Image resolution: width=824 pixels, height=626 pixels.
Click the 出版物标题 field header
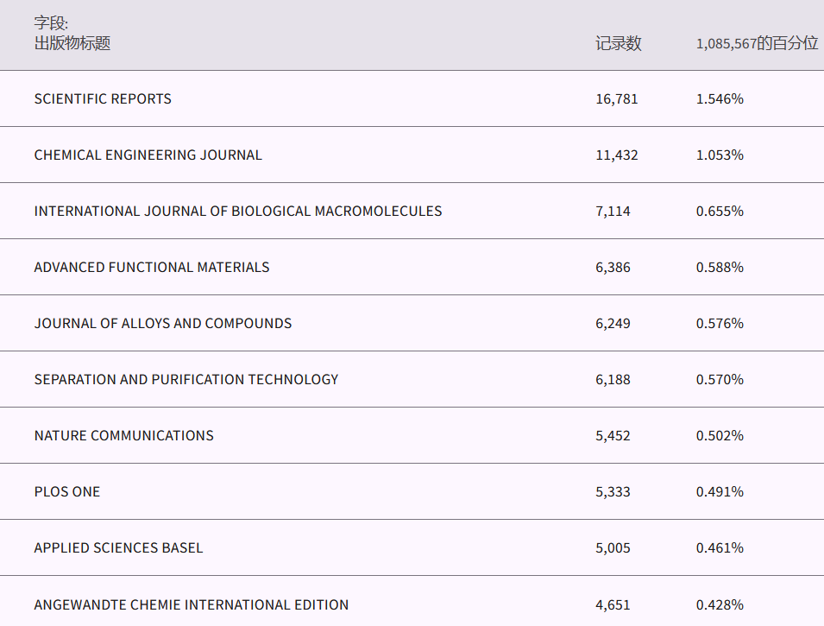[72, 43]
